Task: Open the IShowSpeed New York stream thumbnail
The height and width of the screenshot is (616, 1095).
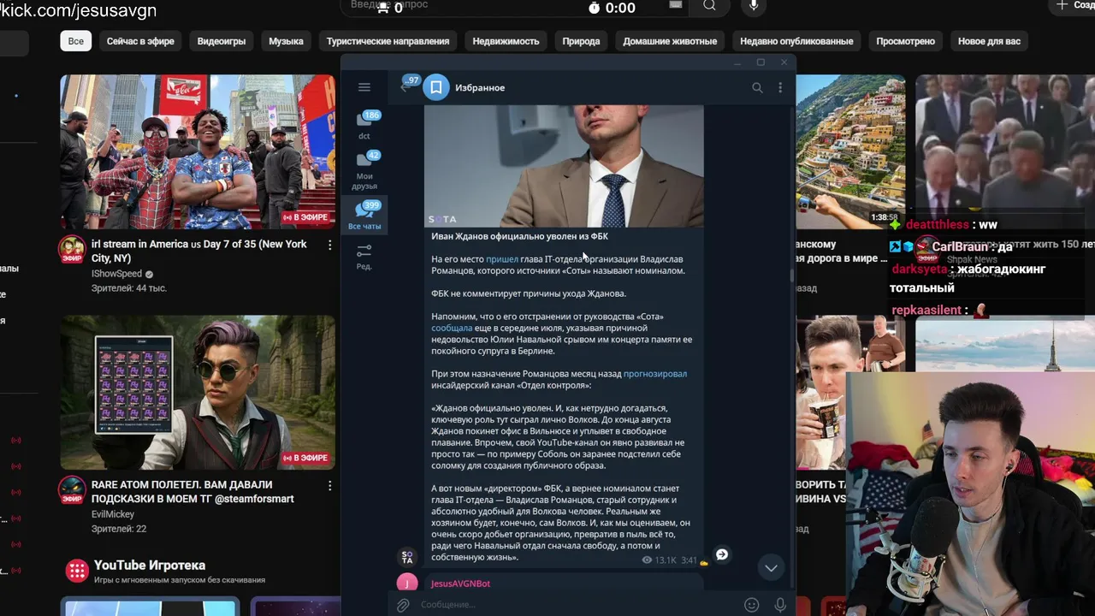Action: point(198,151)
